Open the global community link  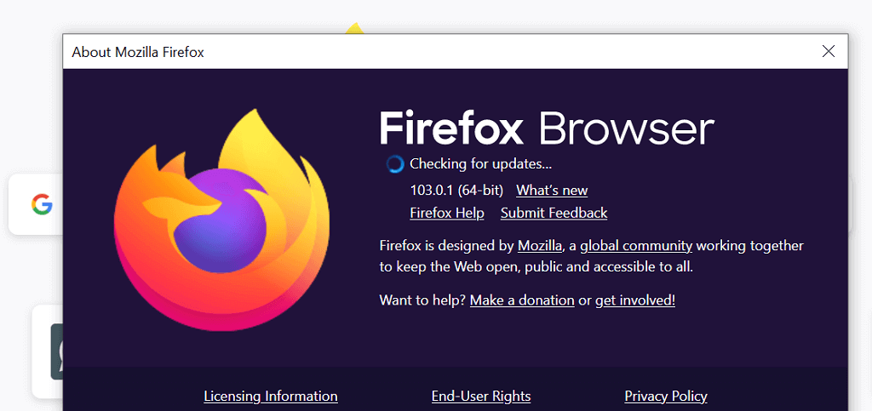tap(636, 245)
